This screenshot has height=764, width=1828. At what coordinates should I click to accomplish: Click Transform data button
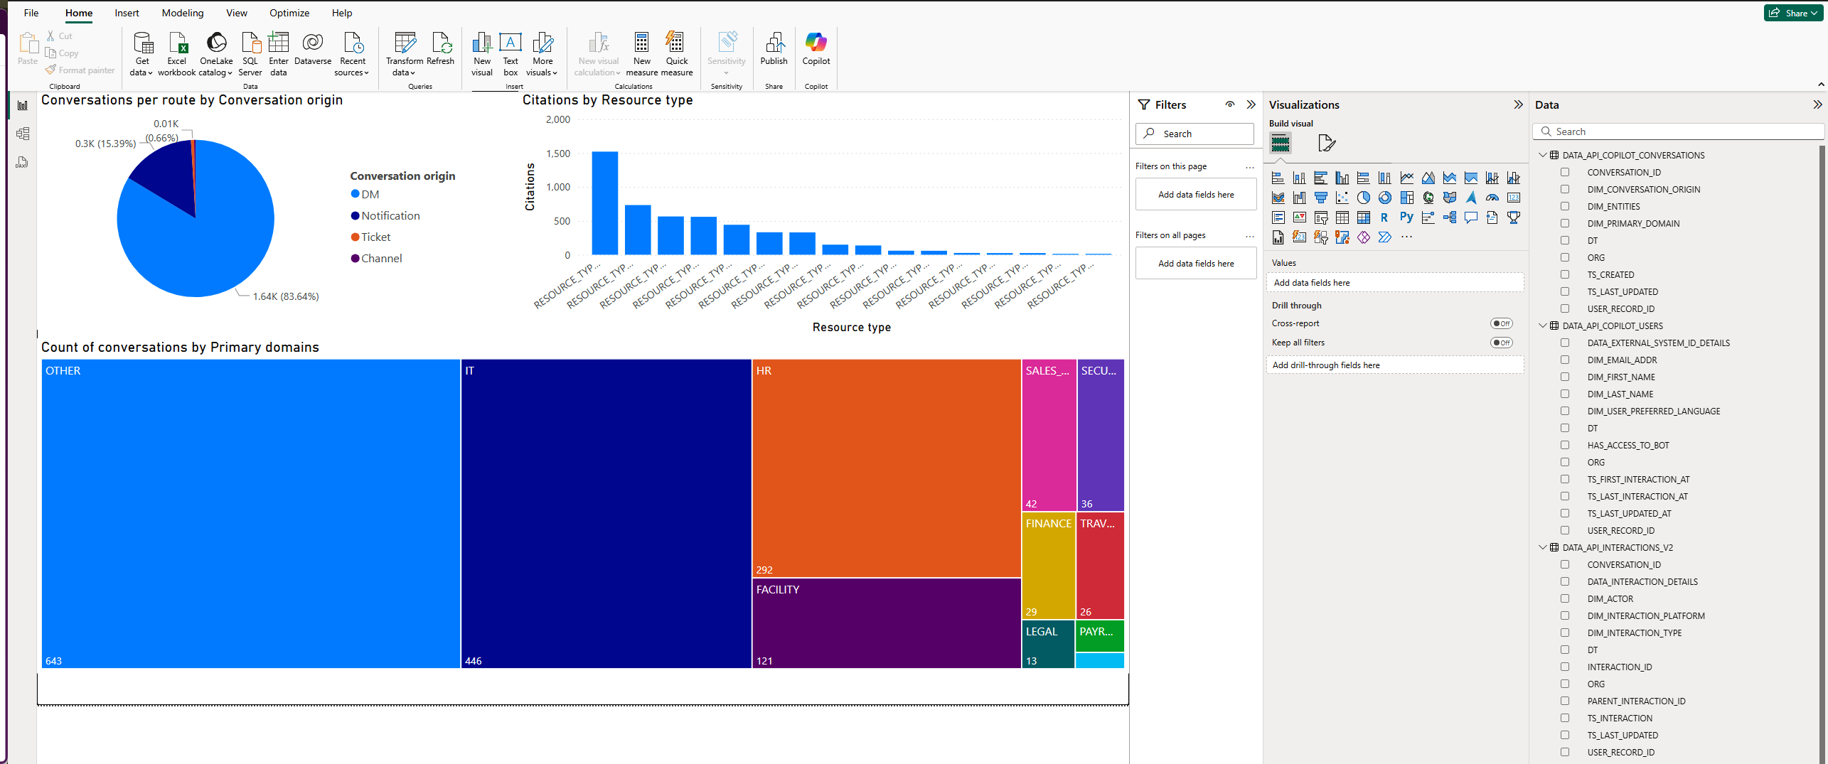404,54
